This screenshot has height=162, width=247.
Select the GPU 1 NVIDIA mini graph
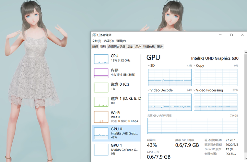(x=101, y=150)
